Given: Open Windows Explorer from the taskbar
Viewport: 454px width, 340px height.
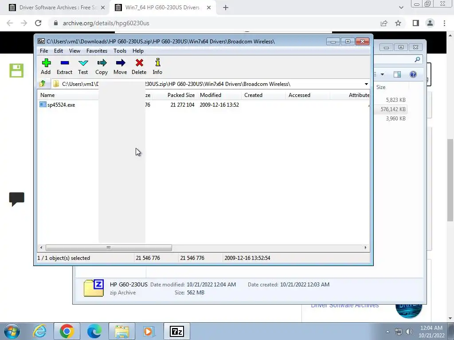Looking at the screenshot, I should tap(122, 331).
